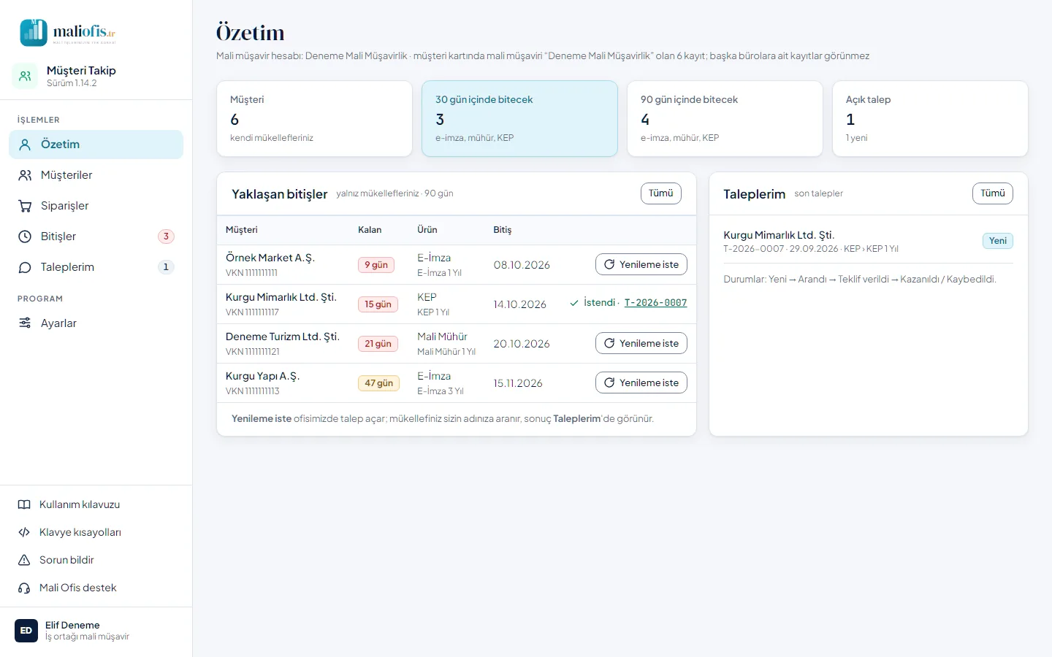Select the 30 gün içinde bitecek card
This screenshot has height=657, width=1052.
pyautogui.click(x=519, y=118)
